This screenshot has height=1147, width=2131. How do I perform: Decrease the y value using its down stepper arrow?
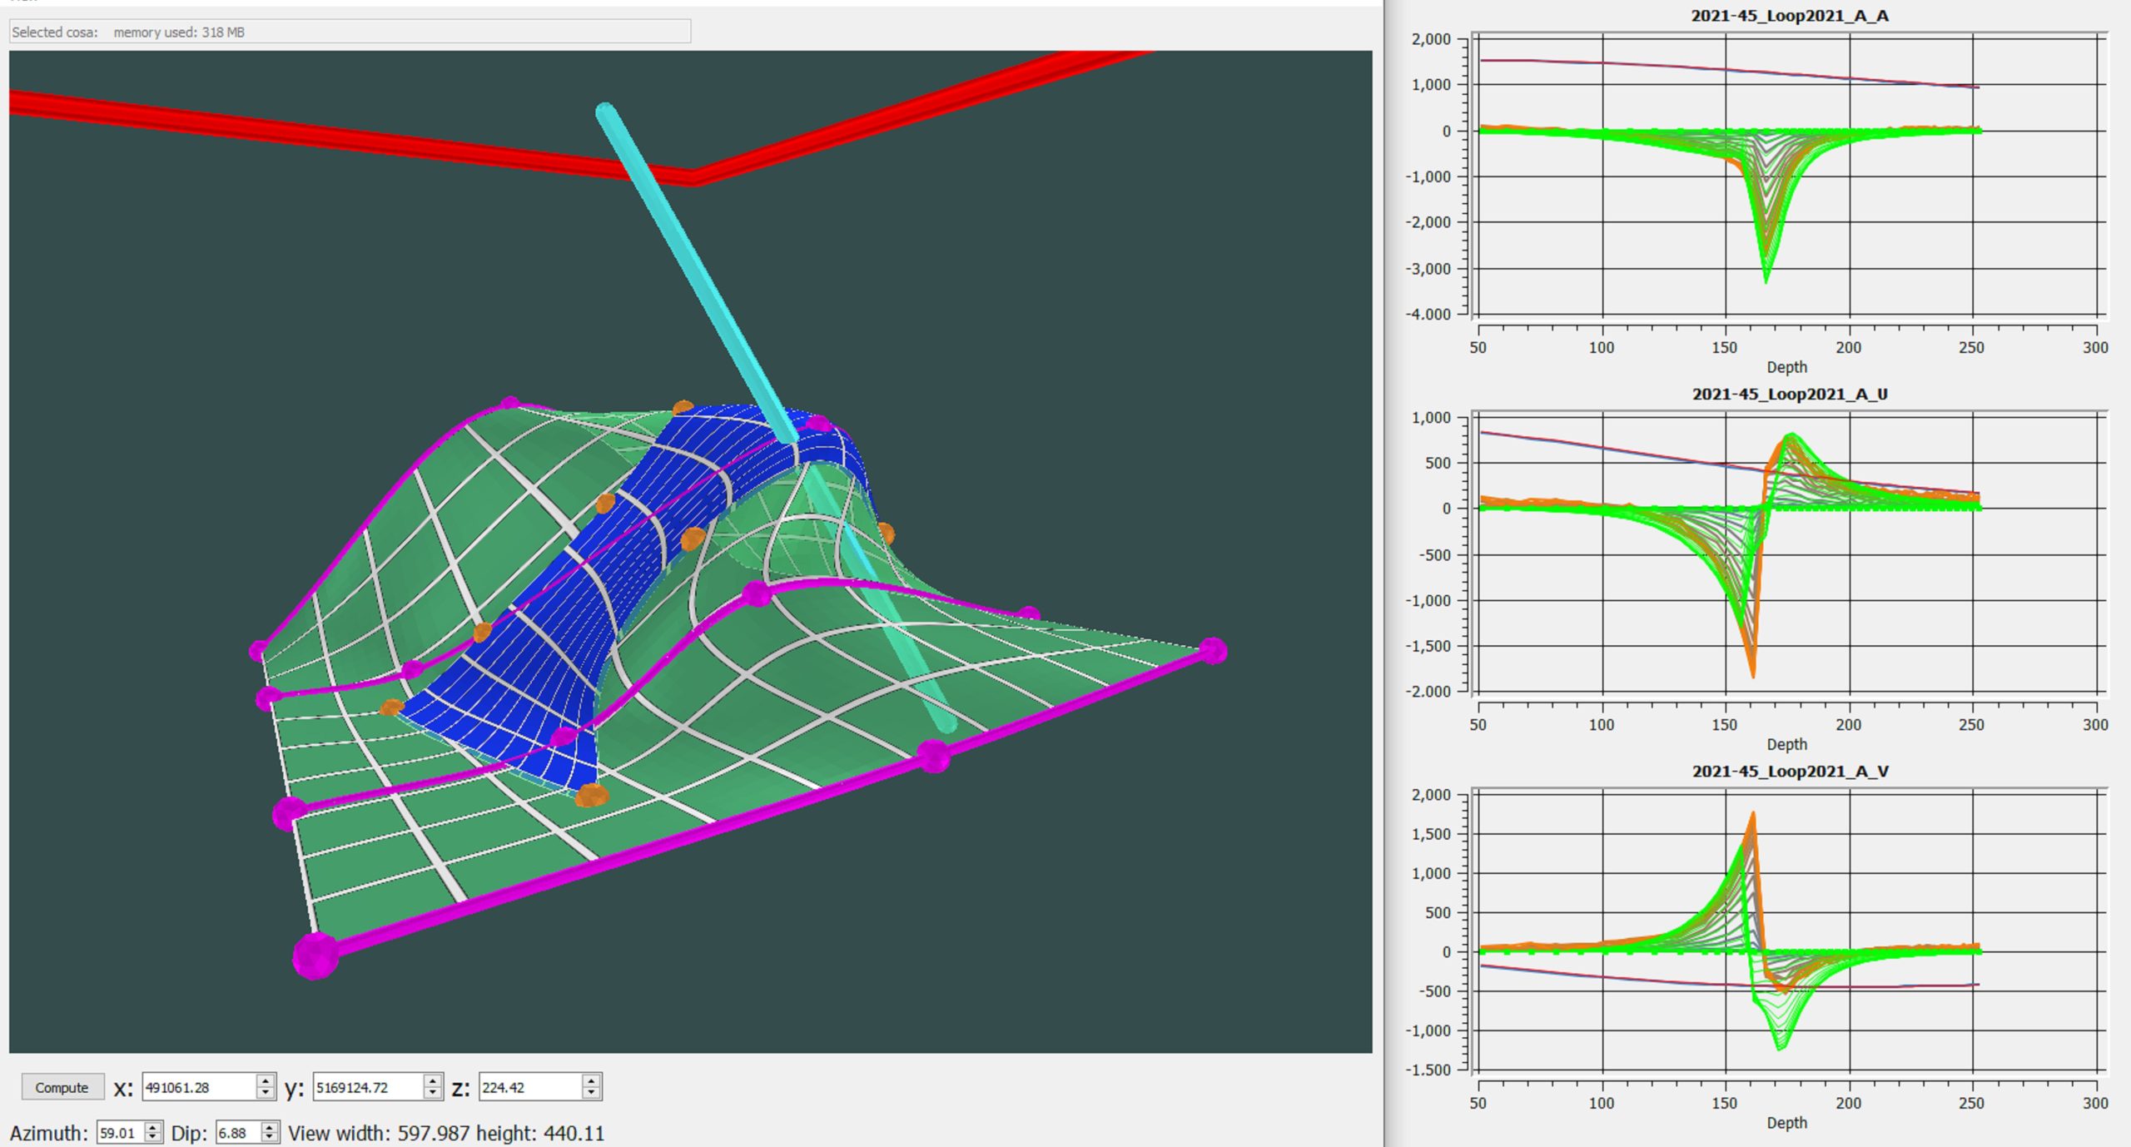coord(431,1091)
